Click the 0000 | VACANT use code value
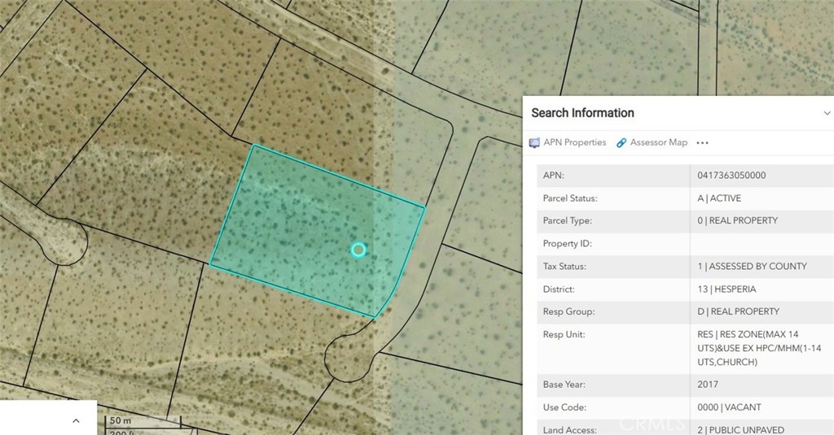The width and height of the screenshot is (834, 435). (729, 407)
